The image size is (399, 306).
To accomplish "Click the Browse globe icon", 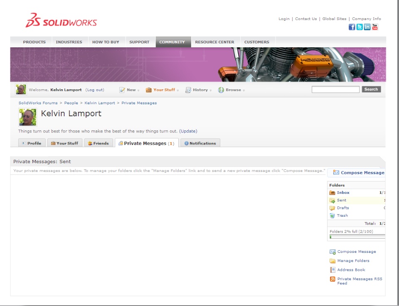I will pyautogui.click(x=221, y=90).
